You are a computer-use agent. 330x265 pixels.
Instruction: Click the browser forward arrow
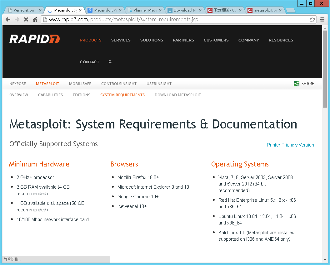[17, 20]
